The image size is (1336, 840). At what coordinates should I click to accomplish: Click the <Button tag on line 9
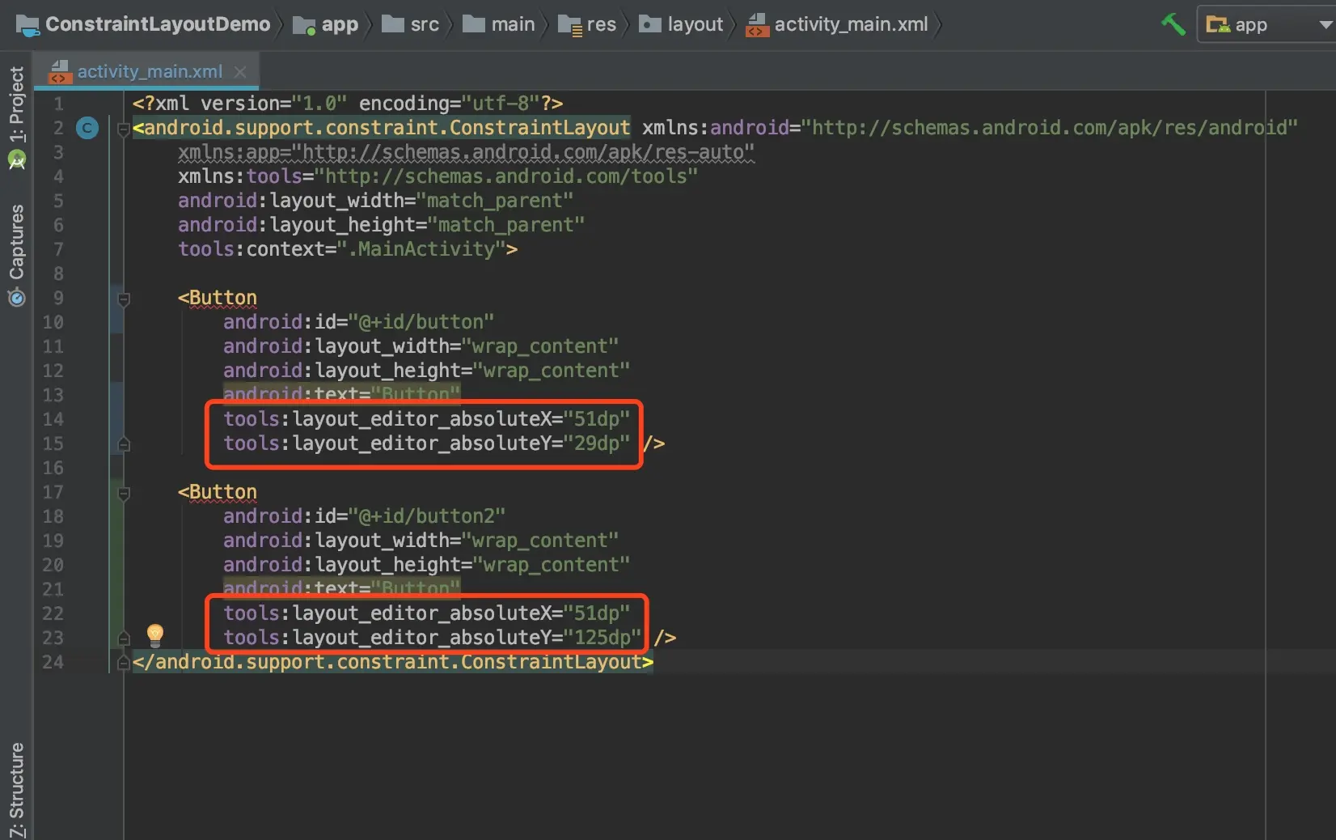pos(218,298)
